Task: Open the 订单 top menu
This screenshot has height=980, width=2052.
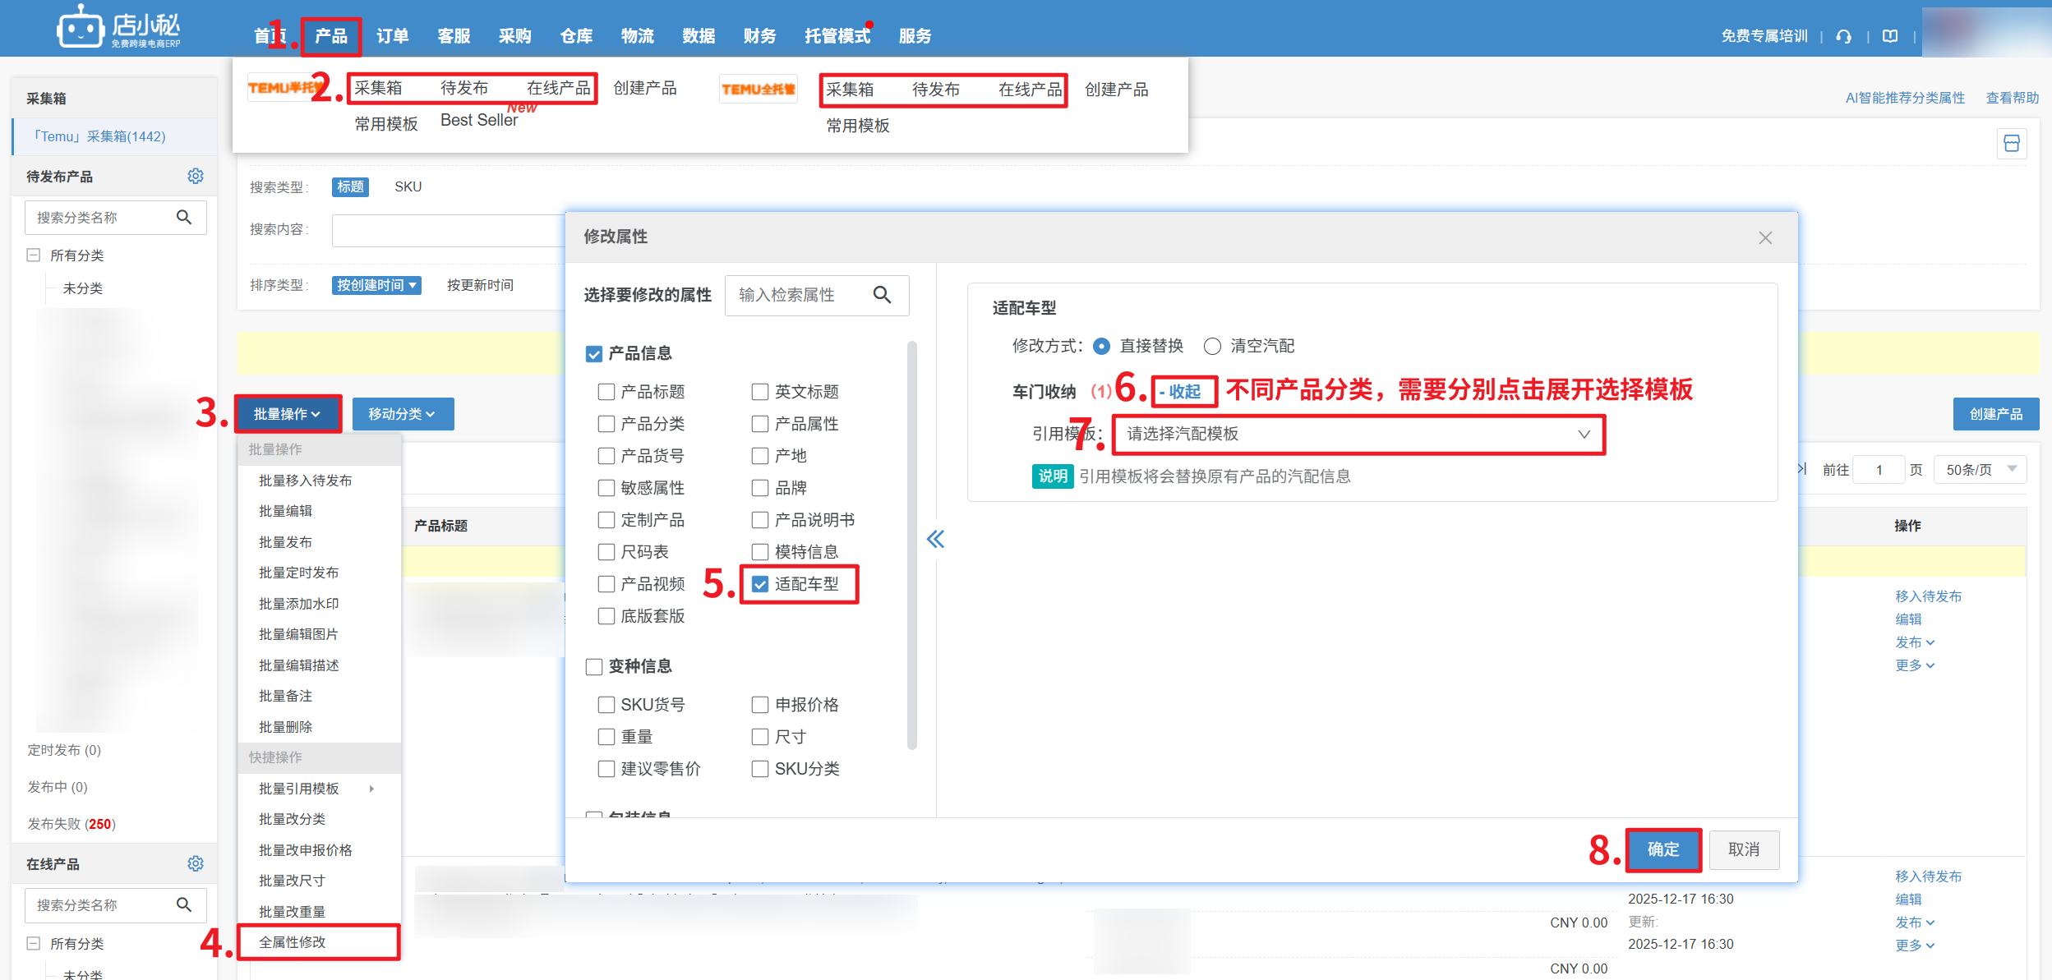Action: tap(392, 36)
